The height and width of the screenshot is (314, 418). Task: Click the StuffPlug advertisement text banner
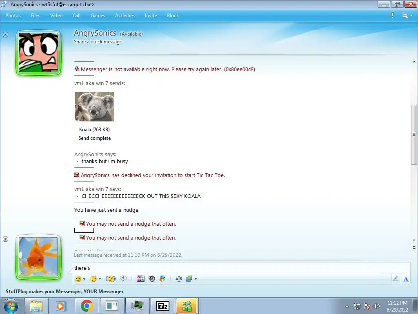[64, 291]
